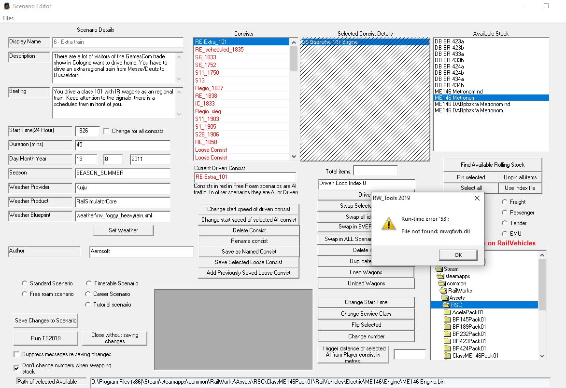Click the Duration (mins) input field
The image size is (566, 388).
pyautogui.click(x=122, y=145)
